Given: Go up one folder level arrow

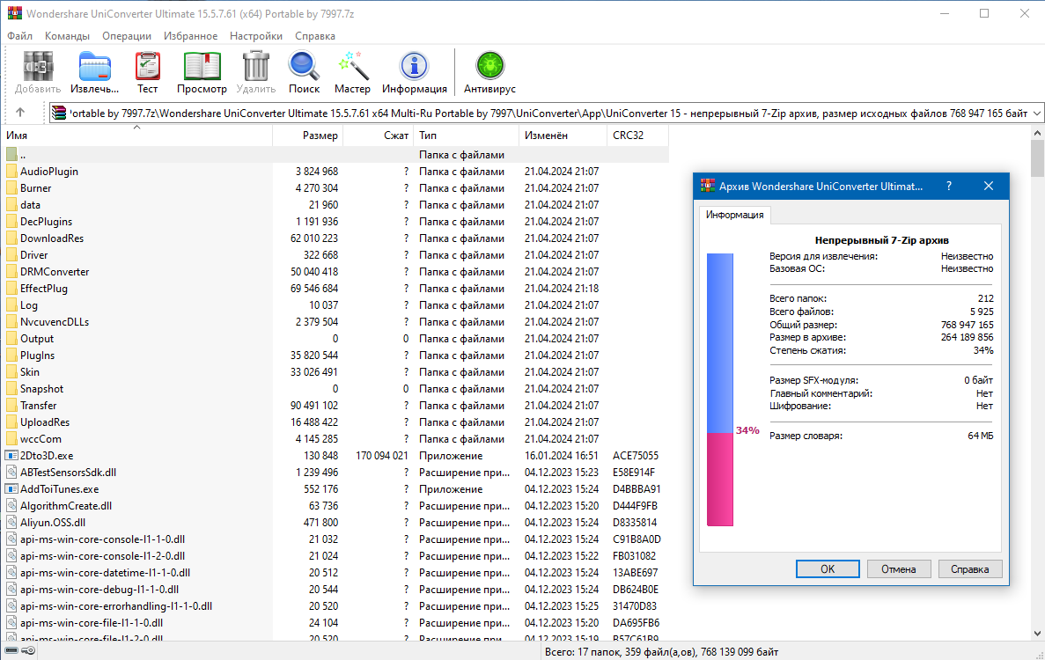Looking at the screenshot, I should click(20, 113).
